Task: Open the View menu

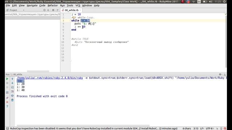Action: click(22, 5)
